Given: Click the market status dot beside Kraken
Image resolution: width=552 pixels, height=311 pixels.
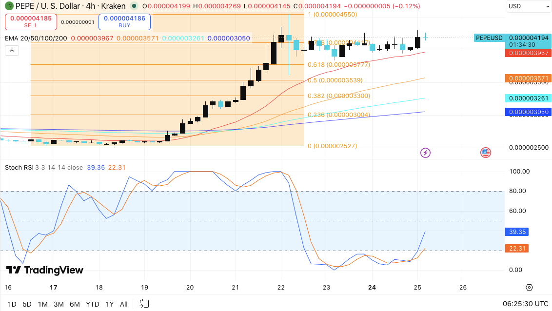Looking at the screenshot, I should coord(134,6).
